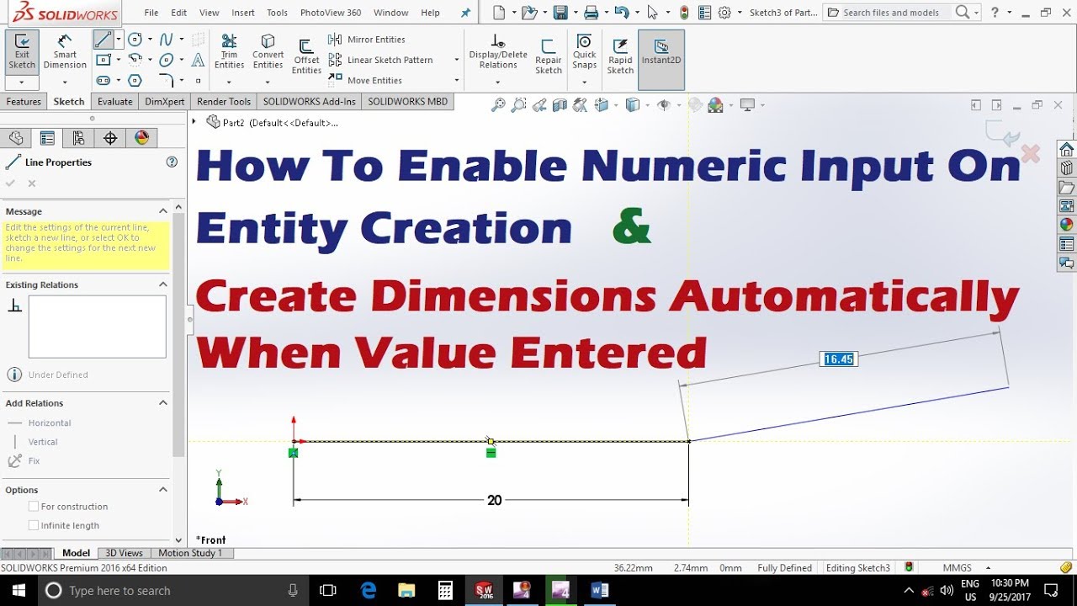Click the Rebuild traffic light icon
Viewport: 1077px width, 606px height.
(684, 13)
